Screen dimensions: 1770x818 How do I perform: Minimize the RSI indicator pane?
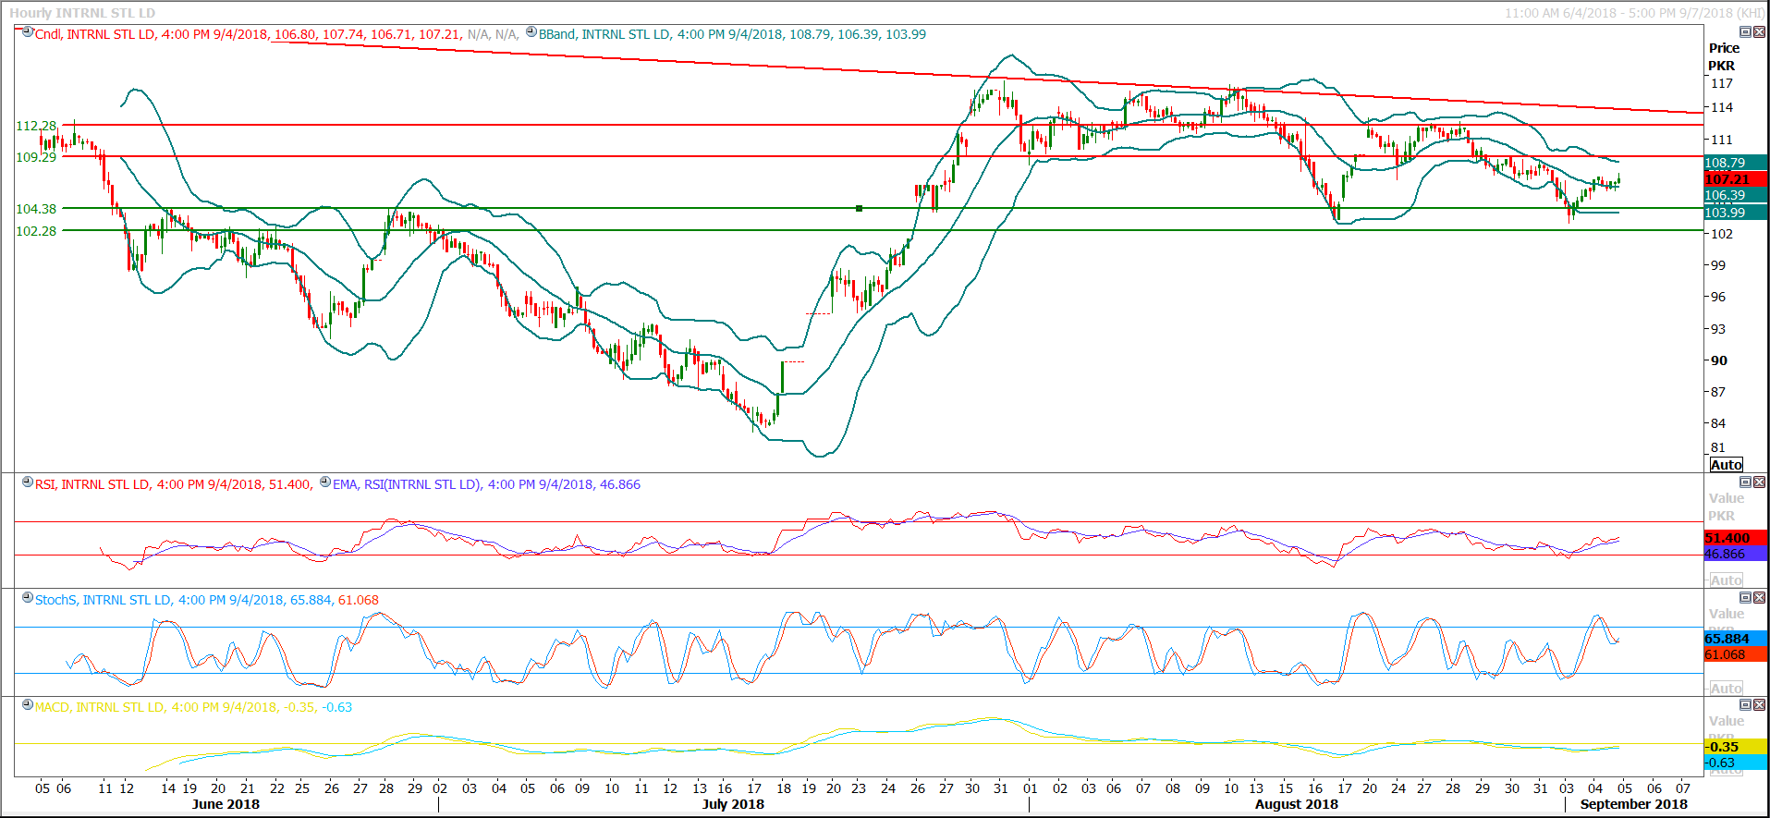[x=1746, y=482]
